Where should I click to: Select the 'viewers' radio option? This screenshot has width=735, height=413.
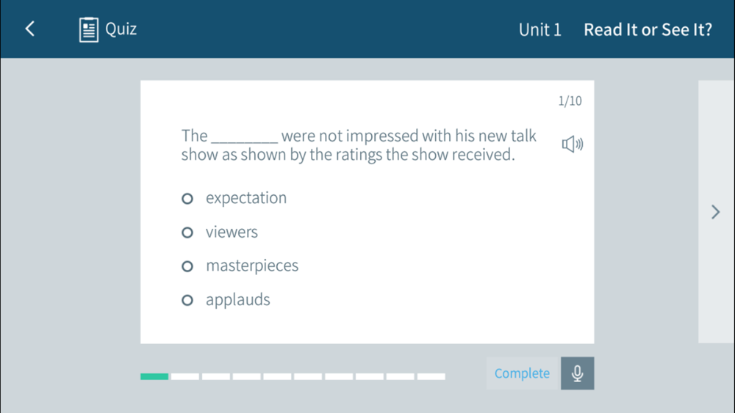187,233
